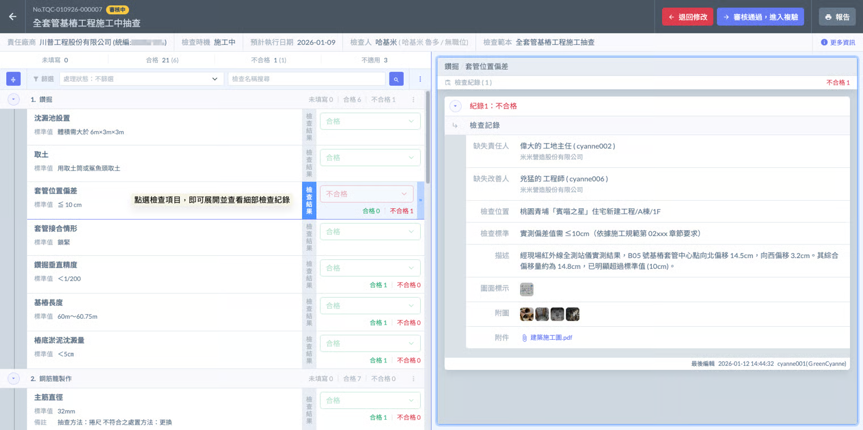
Task: Click the blue expand/collapse all button beside 篩選
Action: (x=13, y=79)
